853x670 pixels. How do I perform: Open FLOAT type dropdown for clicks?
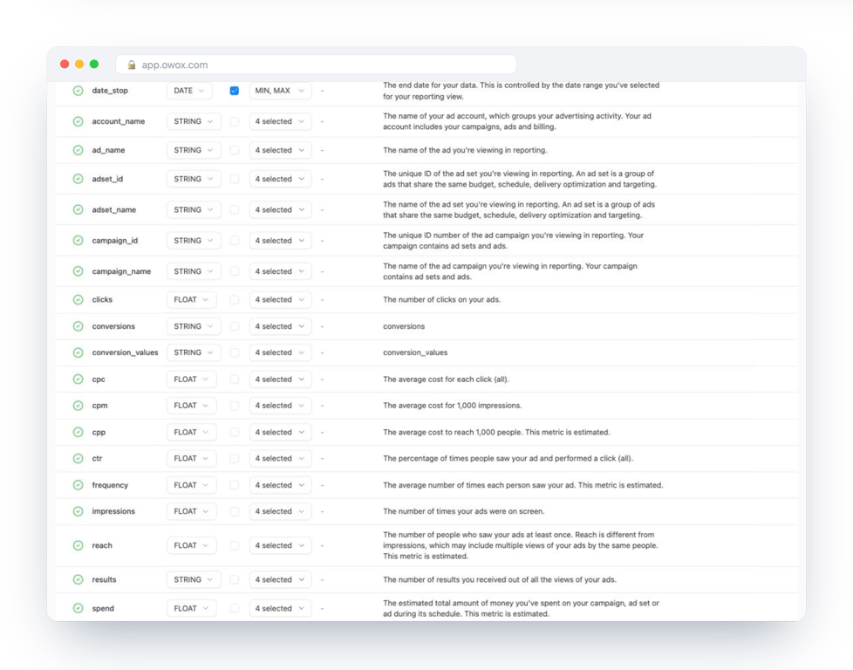pyautogui.click(x=192, y=299)
